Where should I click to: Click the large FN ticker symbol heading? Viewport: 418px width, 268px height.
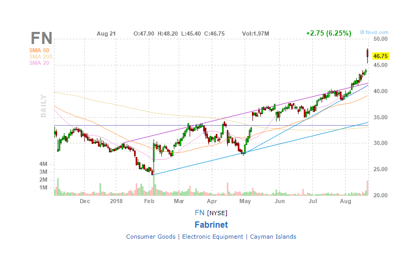(41, 38)
